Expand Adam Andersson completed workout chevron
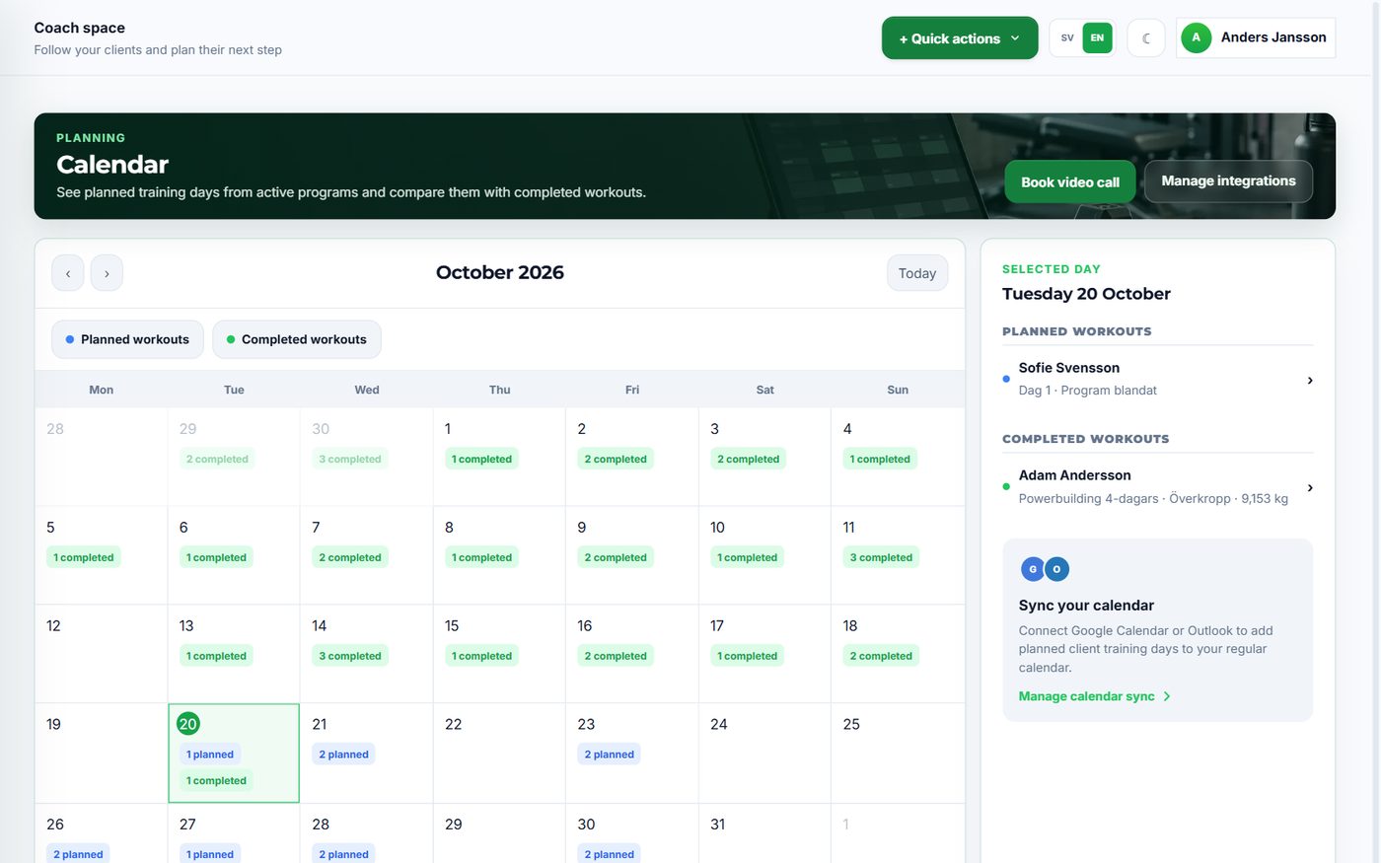1381x863 pixels. pos(1310,487)
